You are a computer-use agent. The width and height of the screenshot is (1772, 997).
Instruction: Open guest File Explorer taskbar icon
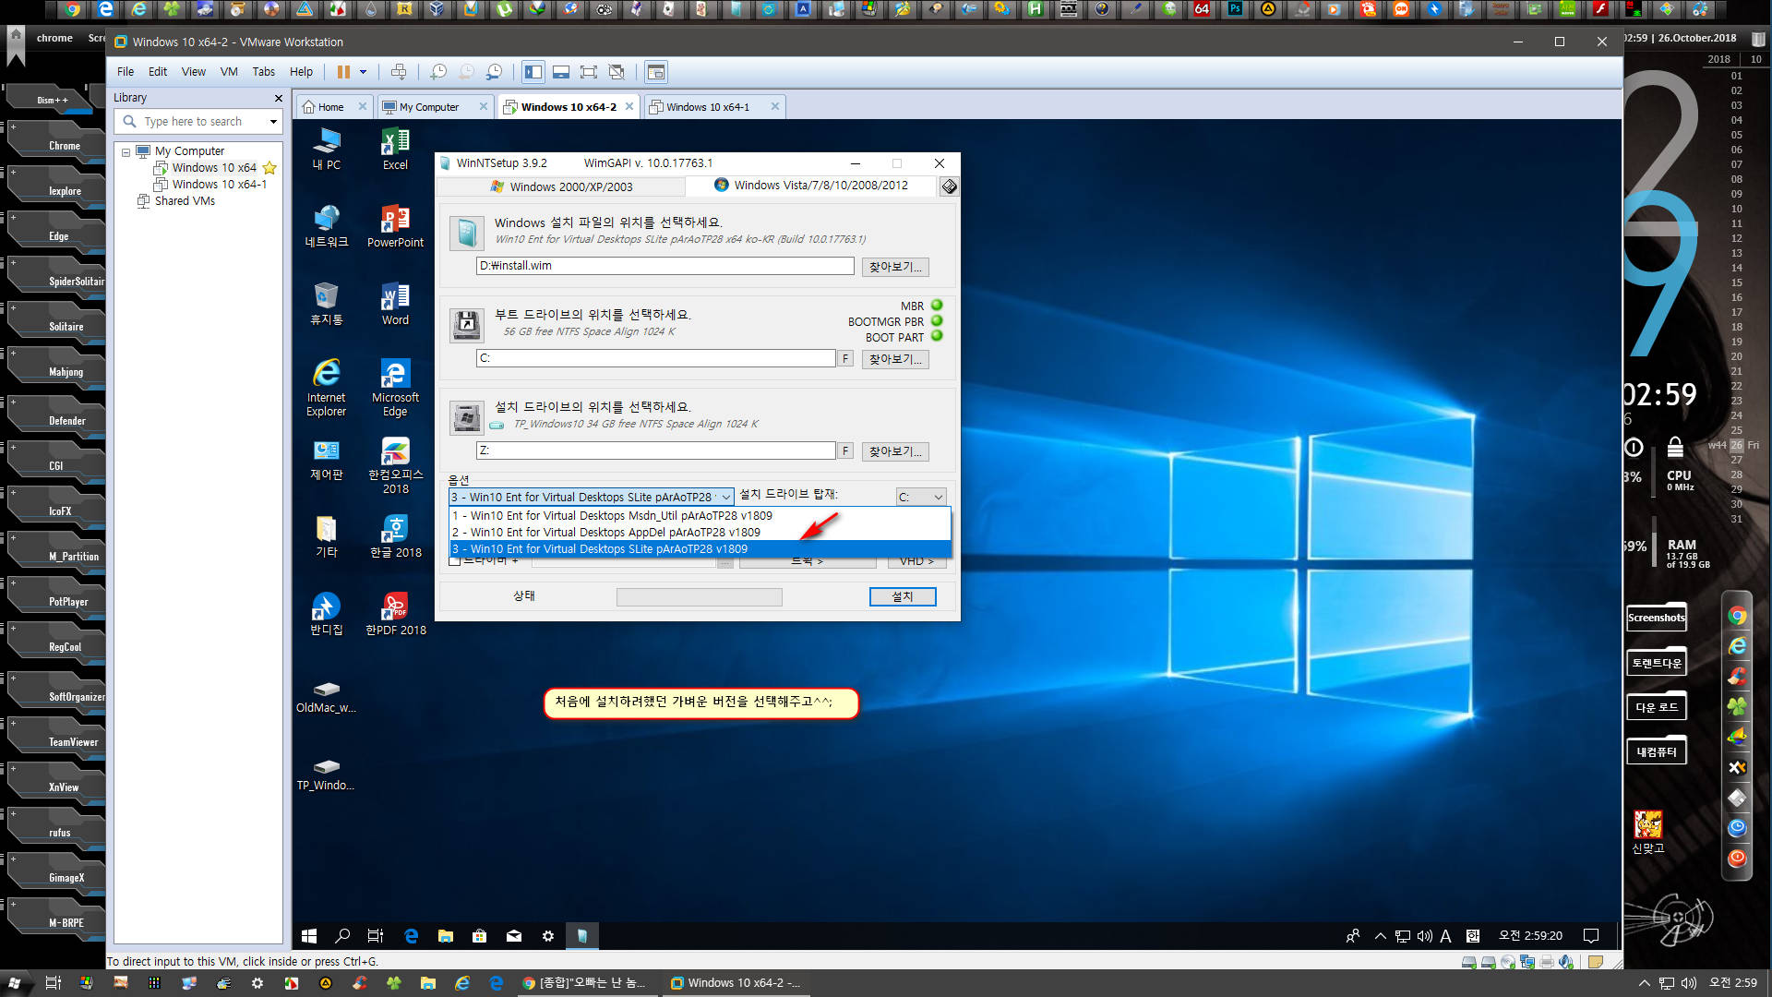coord(446,936)
